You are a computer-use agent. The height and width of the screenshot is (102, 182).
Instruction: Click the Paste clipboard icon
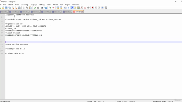coord(30,8)
